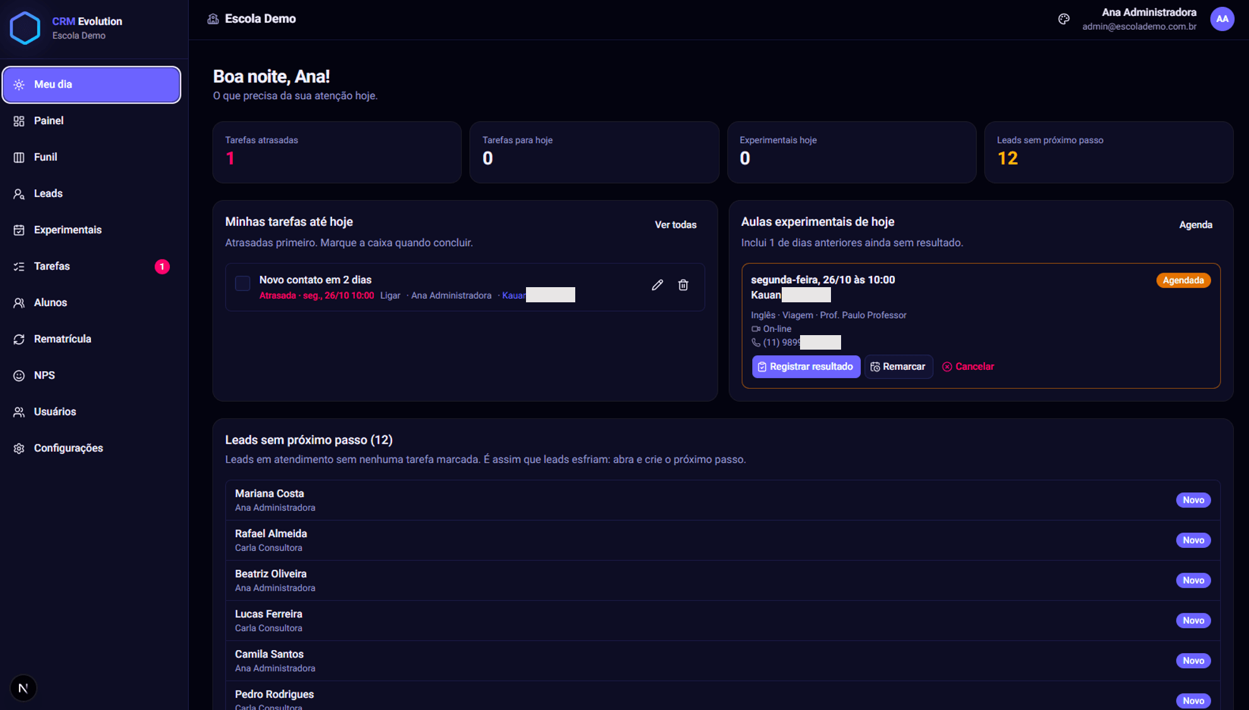
Task: Open Usuários in the sidebar
Action: point(92,411)
